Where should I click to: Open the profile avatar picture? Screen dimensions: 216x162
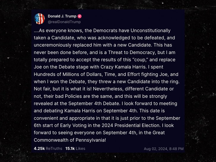coord(39,19)
